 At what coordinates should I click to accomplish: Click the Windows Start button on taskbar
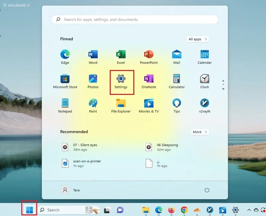click(x=29, y=210)
